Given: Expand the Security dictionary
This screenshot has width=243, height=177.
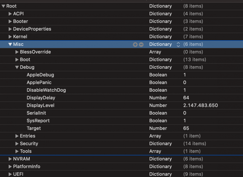Looking at the screenshot, I should pos(17,144).
